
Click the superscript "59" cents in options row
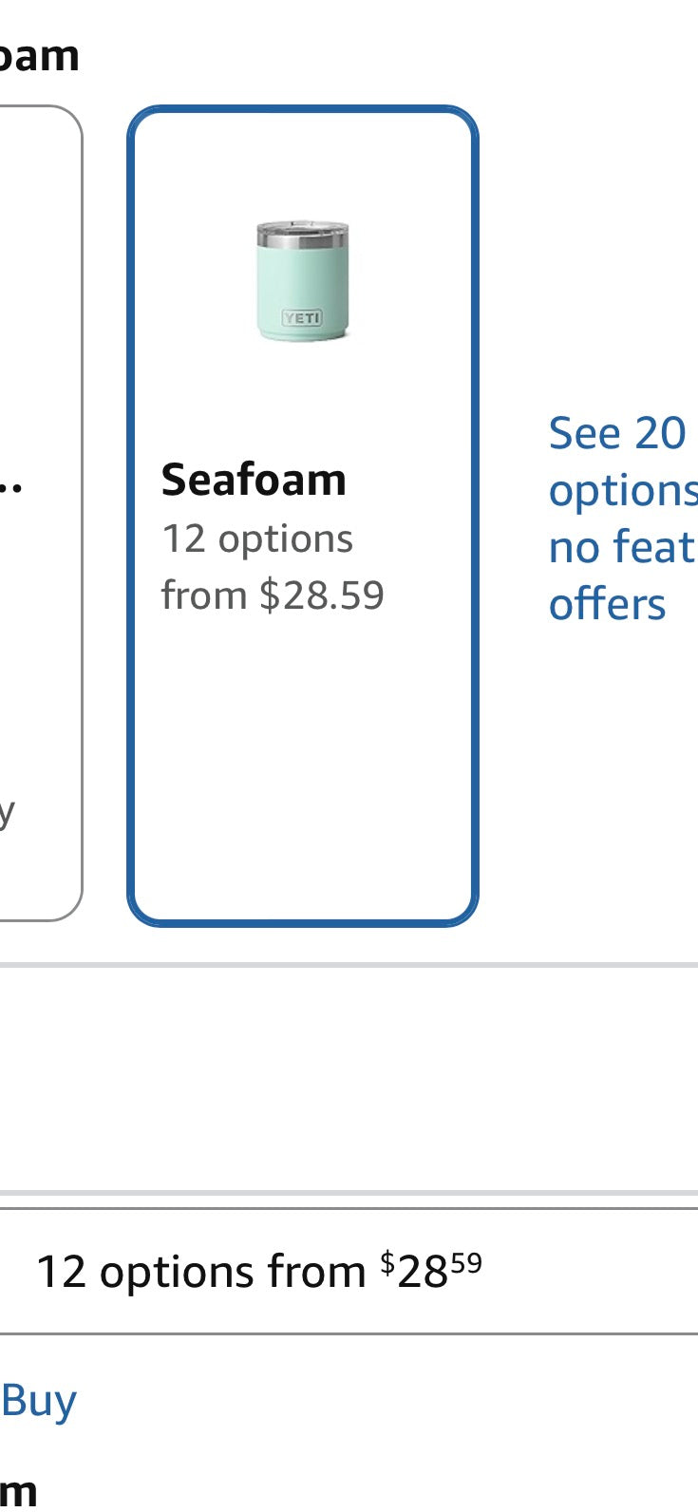pyautogui.click(x=465, y=1263)
